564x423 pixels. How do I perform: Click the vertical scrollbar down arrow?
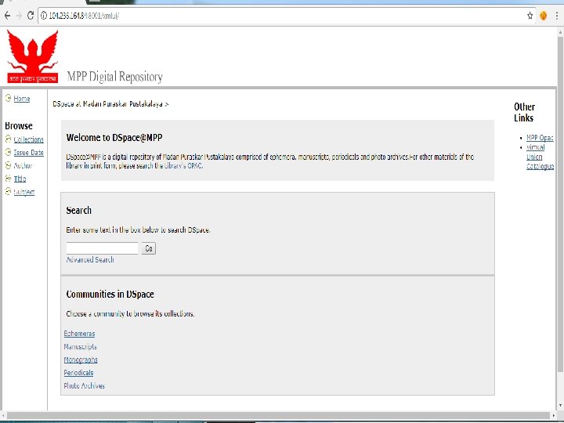point(560,406)
